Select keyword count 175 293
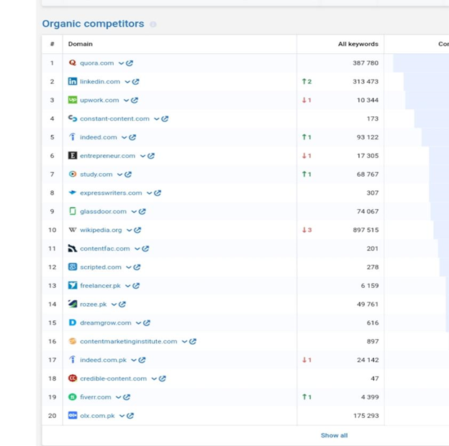This screenshot has height=446, width=449. (x=366, y=416)
